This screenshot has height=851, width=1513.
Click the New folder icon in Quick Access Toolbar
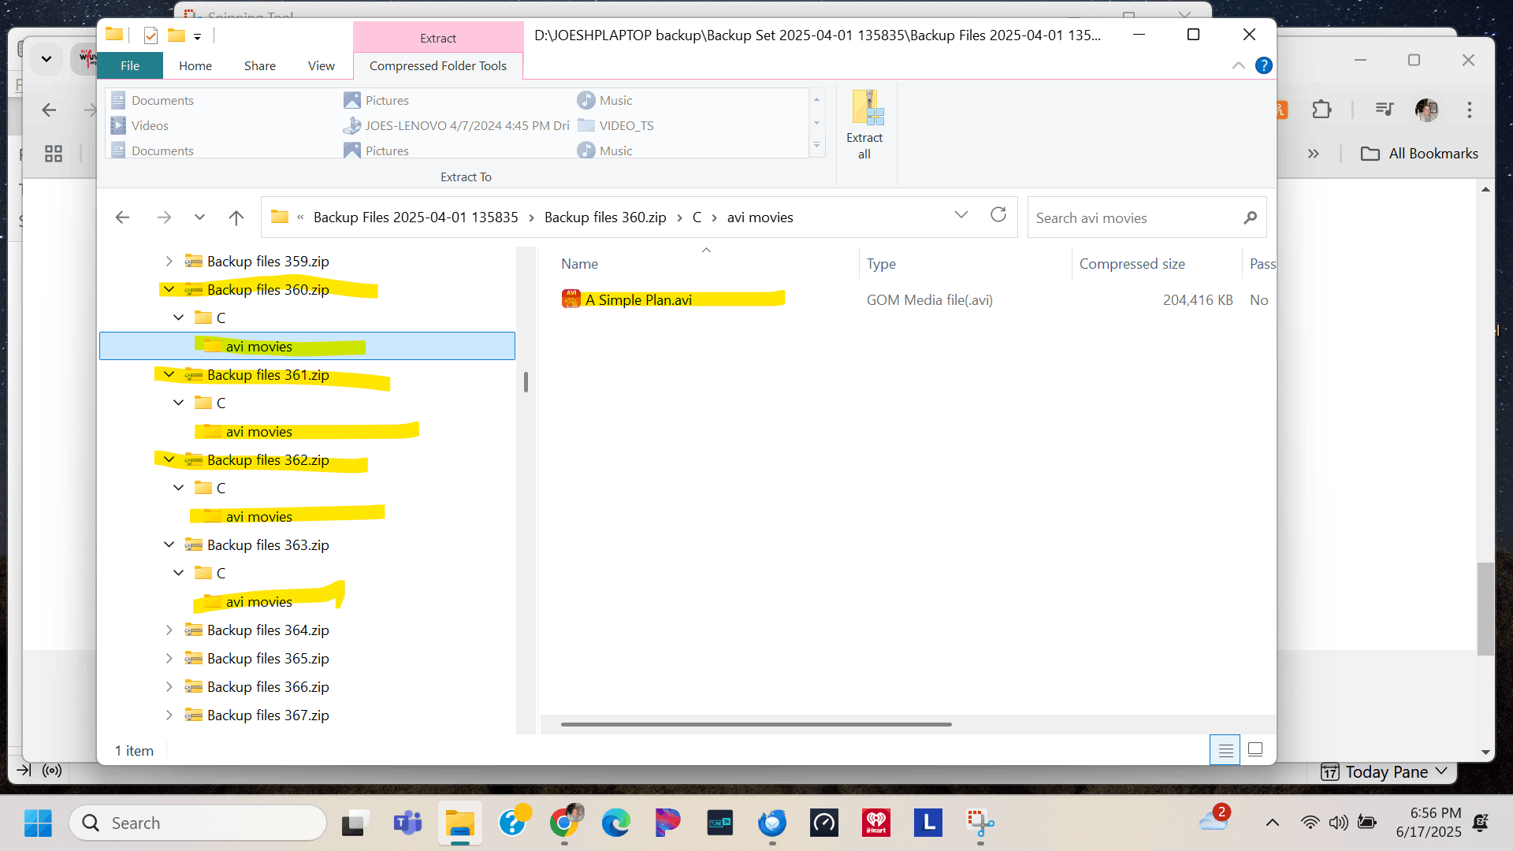point(177,35)
